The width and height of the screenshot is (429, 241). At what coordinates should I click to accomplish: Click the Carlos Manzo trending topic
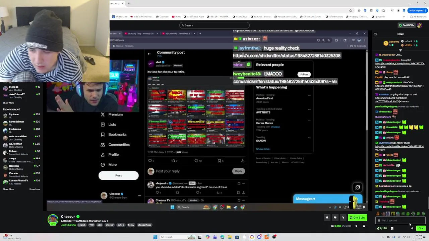(264, 123)
